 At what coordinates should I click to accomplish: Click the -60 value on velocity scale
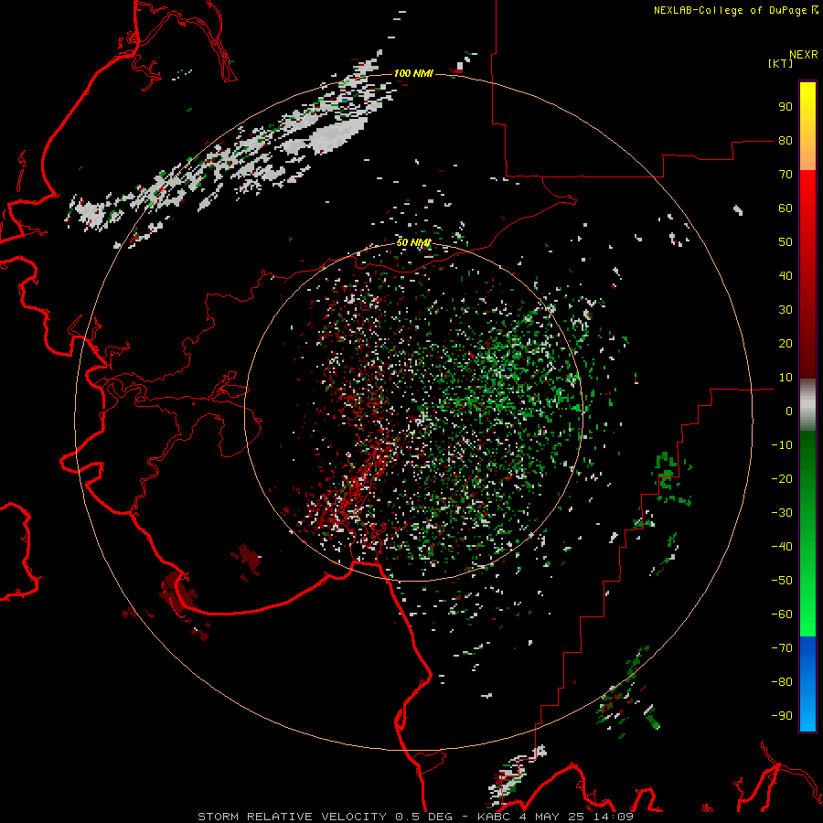click(x=782, y=615)
